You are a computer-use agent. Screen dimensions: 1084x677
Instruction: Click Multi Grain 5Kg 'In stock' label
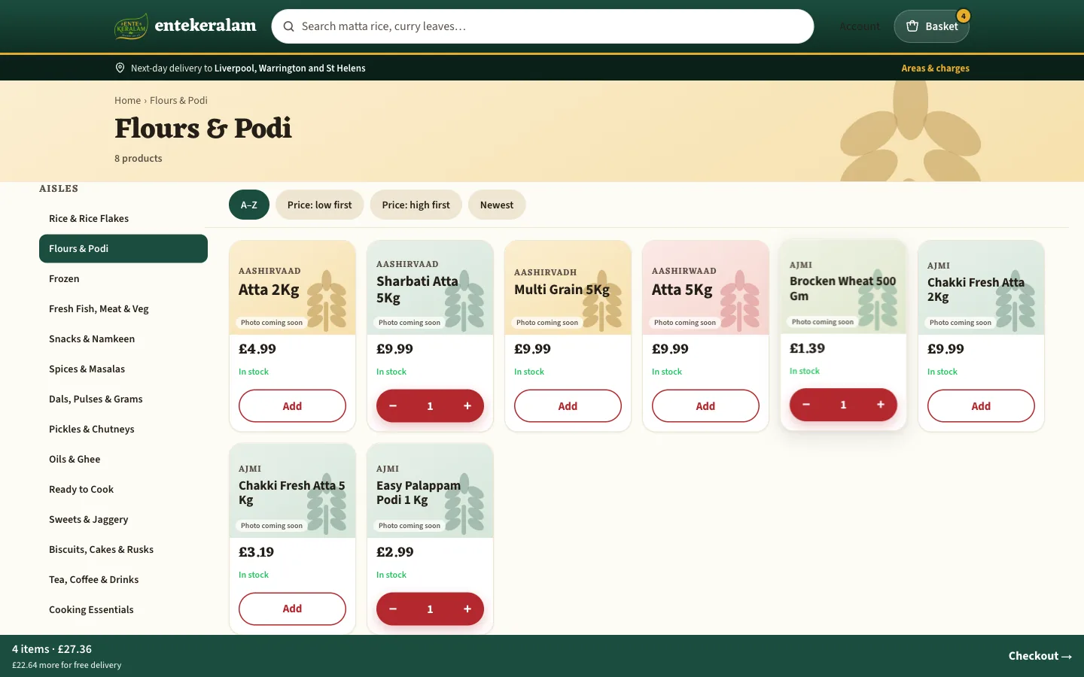pyautogui.click(x=529, y=372)
